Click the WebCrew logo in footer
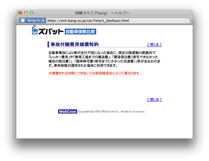This screenshot has height=161, width=209. [x=68, y=111]
